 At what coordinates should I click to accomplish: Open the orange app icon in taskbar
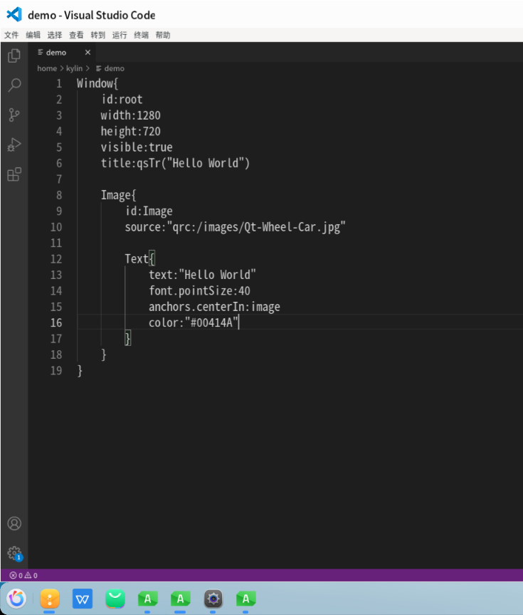point(50,599)
